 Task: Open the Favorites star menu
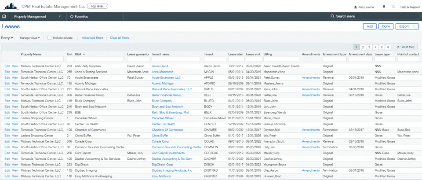tap(79, 16)
